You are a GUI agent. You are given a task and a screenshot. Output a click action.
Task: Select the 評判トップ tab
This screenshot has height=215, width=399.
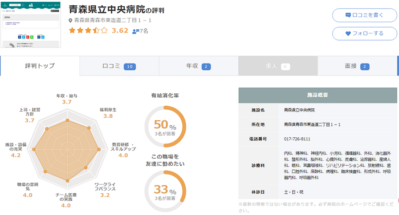pyautogui.click(x=40, y=66)
